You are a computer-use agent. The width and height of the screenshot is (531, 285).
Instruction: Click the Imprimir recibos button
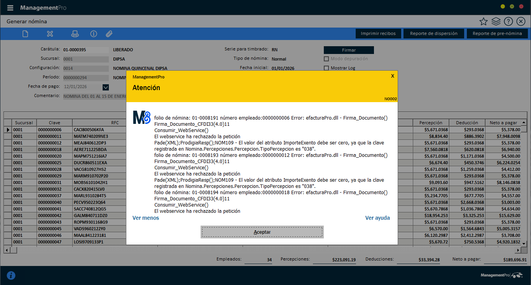pyautogui.click(x=378, y=33)
